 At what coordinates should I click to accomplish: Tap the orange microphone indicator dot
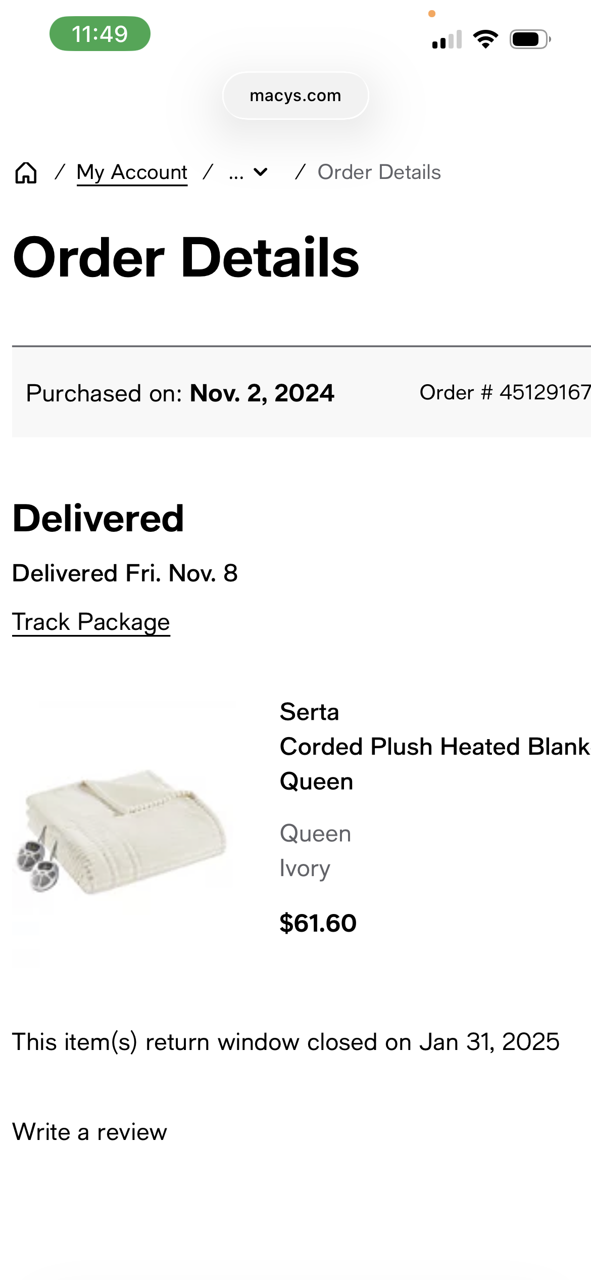(432, 14)
